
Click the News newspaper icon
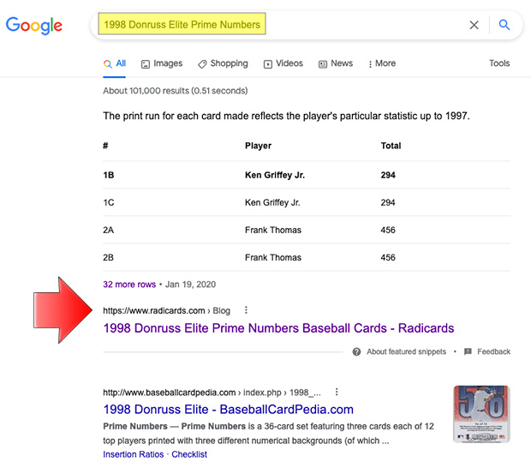tap(323, 64)
